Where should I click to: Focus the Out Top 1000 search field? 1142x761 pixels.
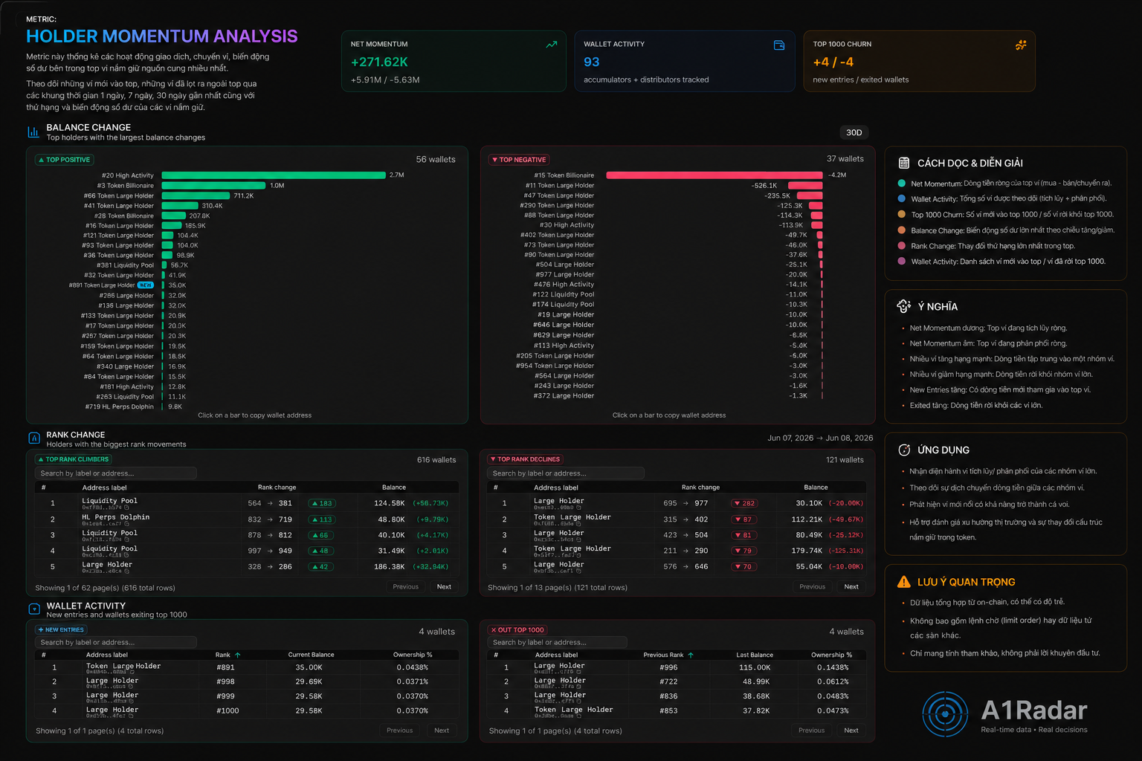coord(558,642)
